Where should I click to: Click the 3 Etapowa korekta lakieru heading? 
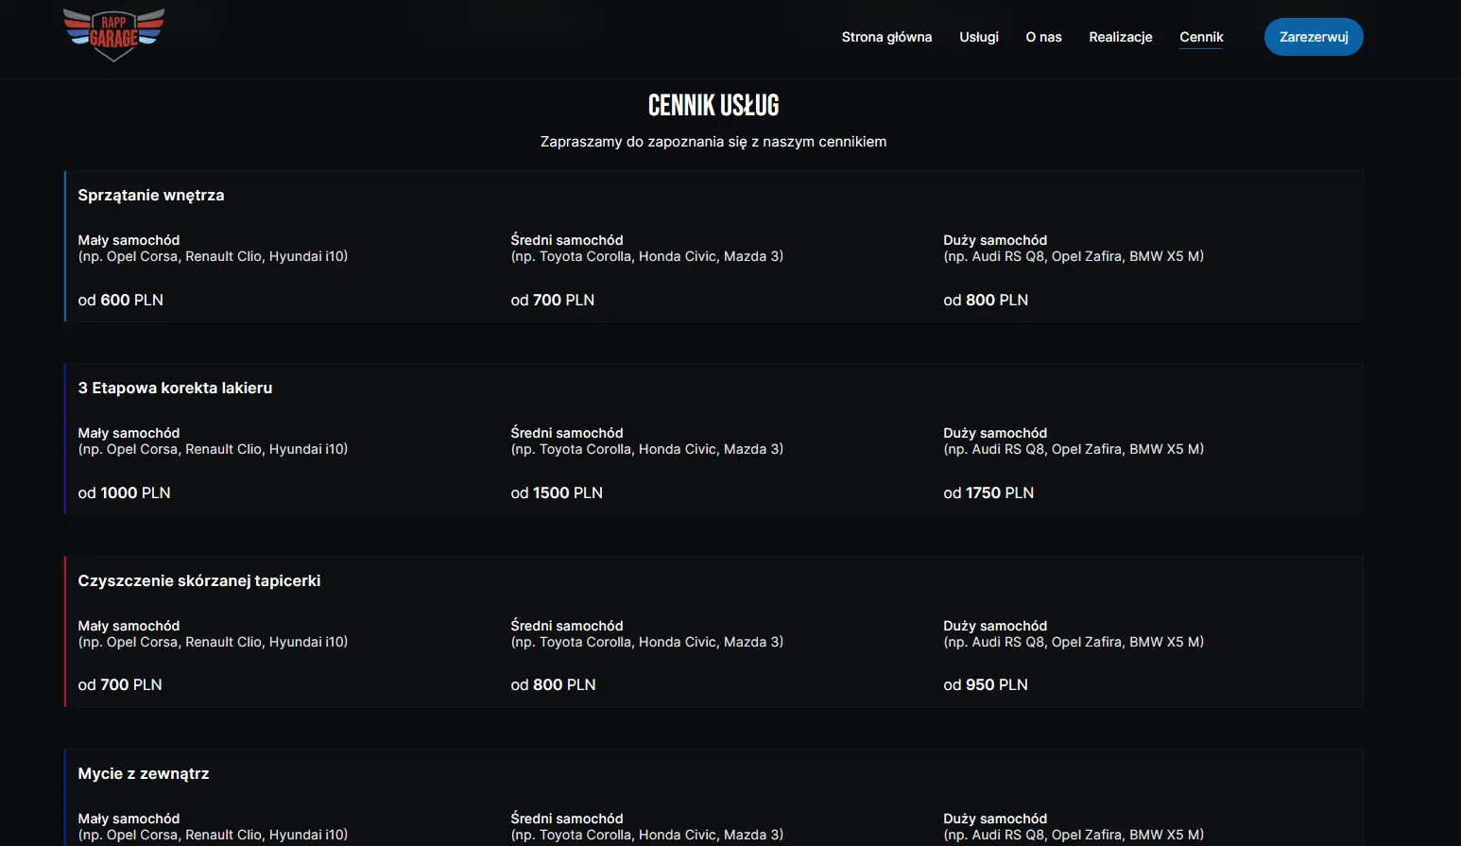click(x=175, y=388)
